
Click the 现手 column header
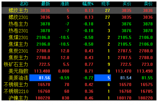(106, 4)
